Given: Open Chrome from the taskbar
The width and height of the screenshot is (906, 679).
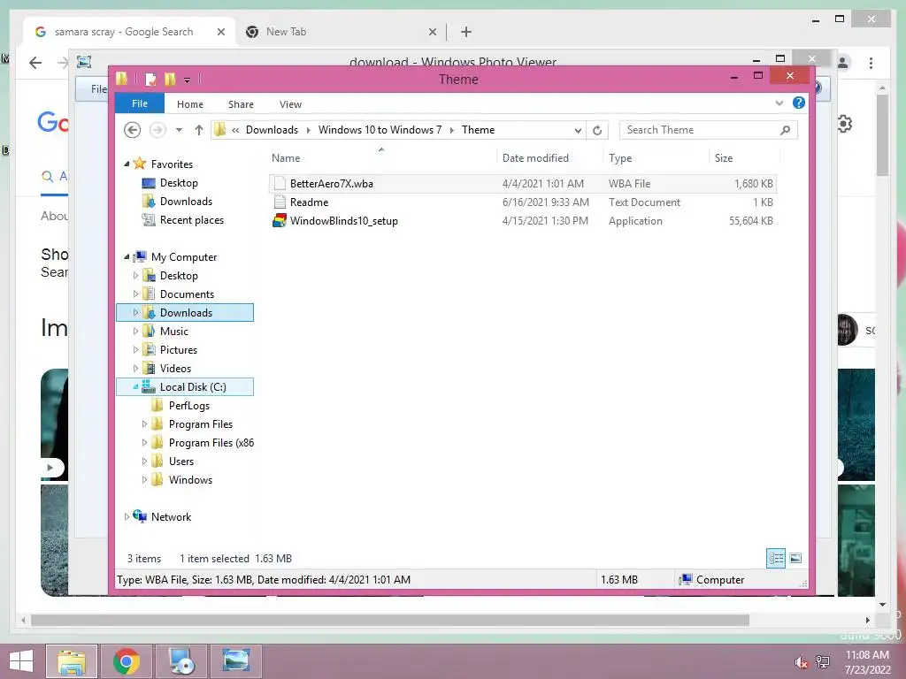Looking at the screenshot, I should point(127,661).
